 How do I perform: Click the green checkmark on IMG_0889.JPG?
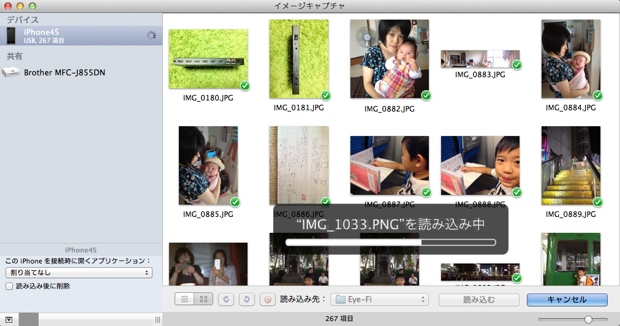point(598,202)
